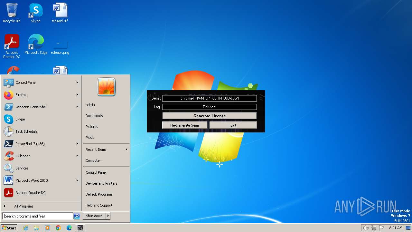Open Devices and Printers
This screenshot has height=232, width=412.
click(x=101, y=183)
